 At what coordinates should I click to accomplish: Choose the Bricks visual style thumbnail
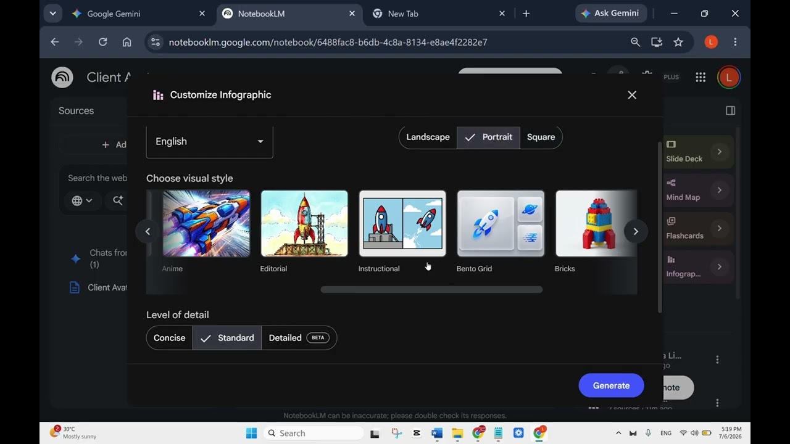[x=596, y=223]
